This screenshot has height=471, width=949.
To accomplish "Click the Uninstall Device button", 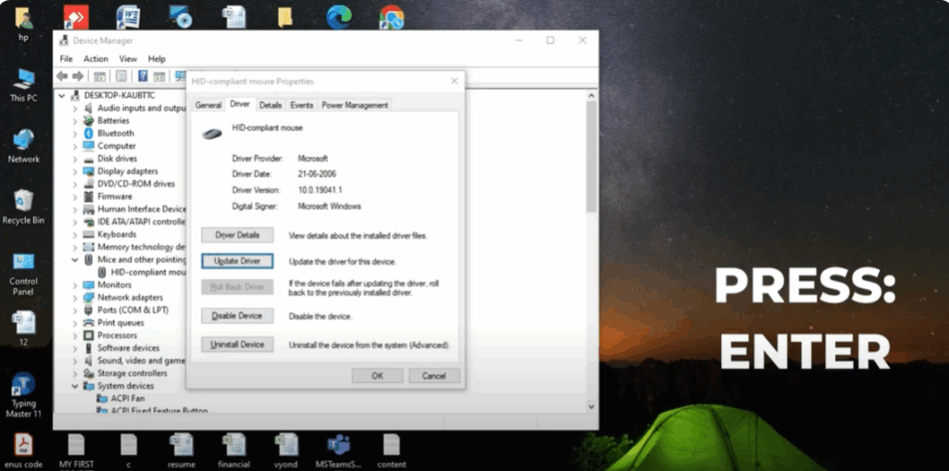I will point(237,345).
